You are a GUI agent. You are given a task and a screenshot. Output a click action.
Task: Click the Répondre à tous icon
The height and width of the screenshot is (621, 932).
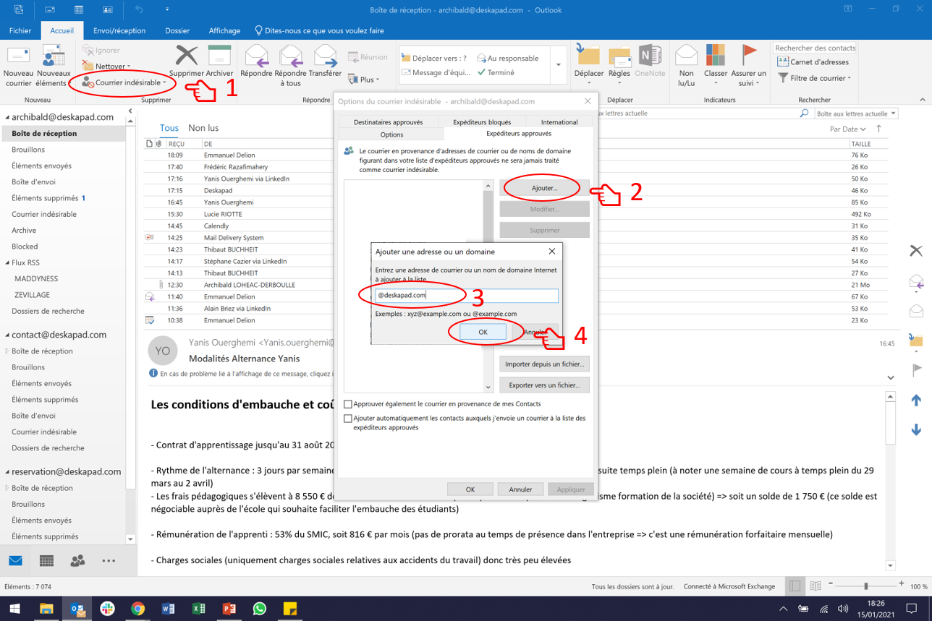290,56
